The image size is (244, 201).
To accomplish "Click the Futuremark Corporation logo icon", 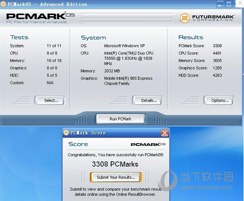I will tap(185, 18).
